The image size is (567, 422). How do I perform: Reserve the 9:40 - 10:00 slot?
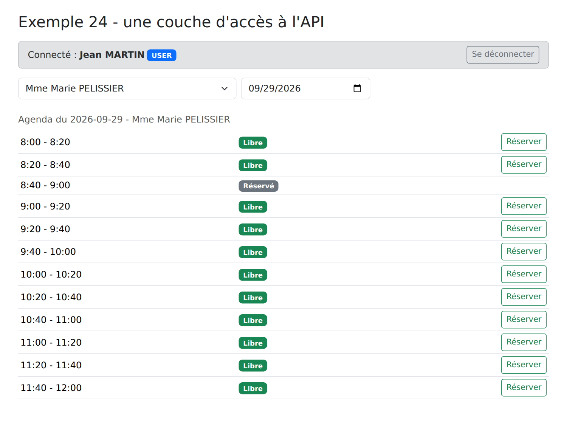point(524,251)
